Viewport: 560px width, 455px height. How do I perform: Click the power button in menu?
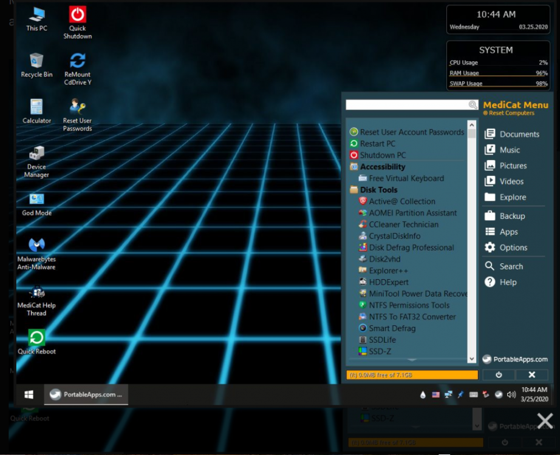499,375
